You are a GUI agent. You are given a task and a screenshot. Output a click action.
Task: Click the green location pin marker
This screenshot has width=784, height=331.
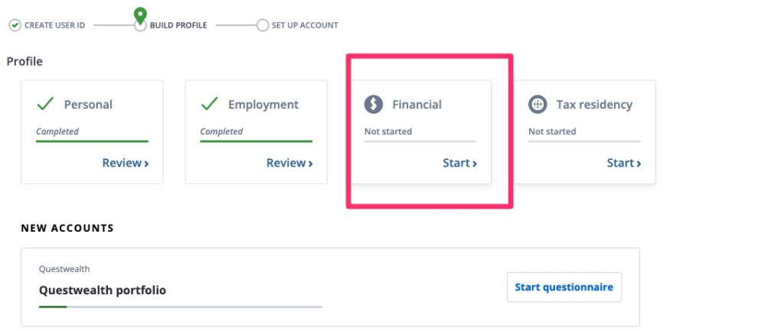coord(141,15)
